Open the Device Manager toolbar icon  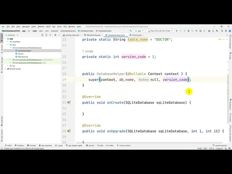click(x=213, y=31)
